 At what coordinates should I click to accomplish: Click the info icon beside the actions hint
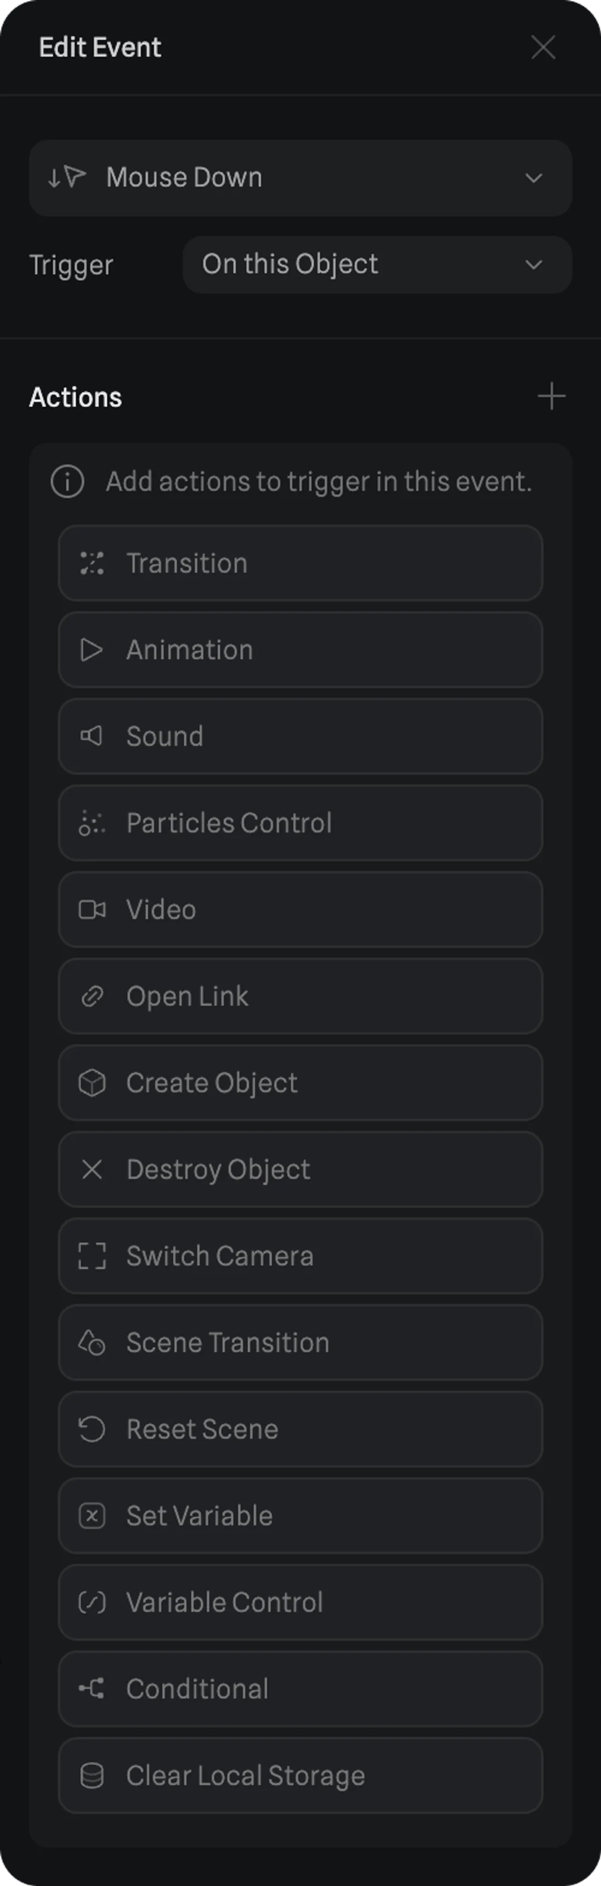(x=67, y=482)
